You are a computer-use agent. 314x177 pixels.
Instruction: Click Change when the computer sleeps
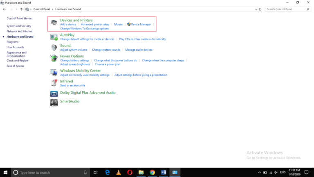(163, 60)
